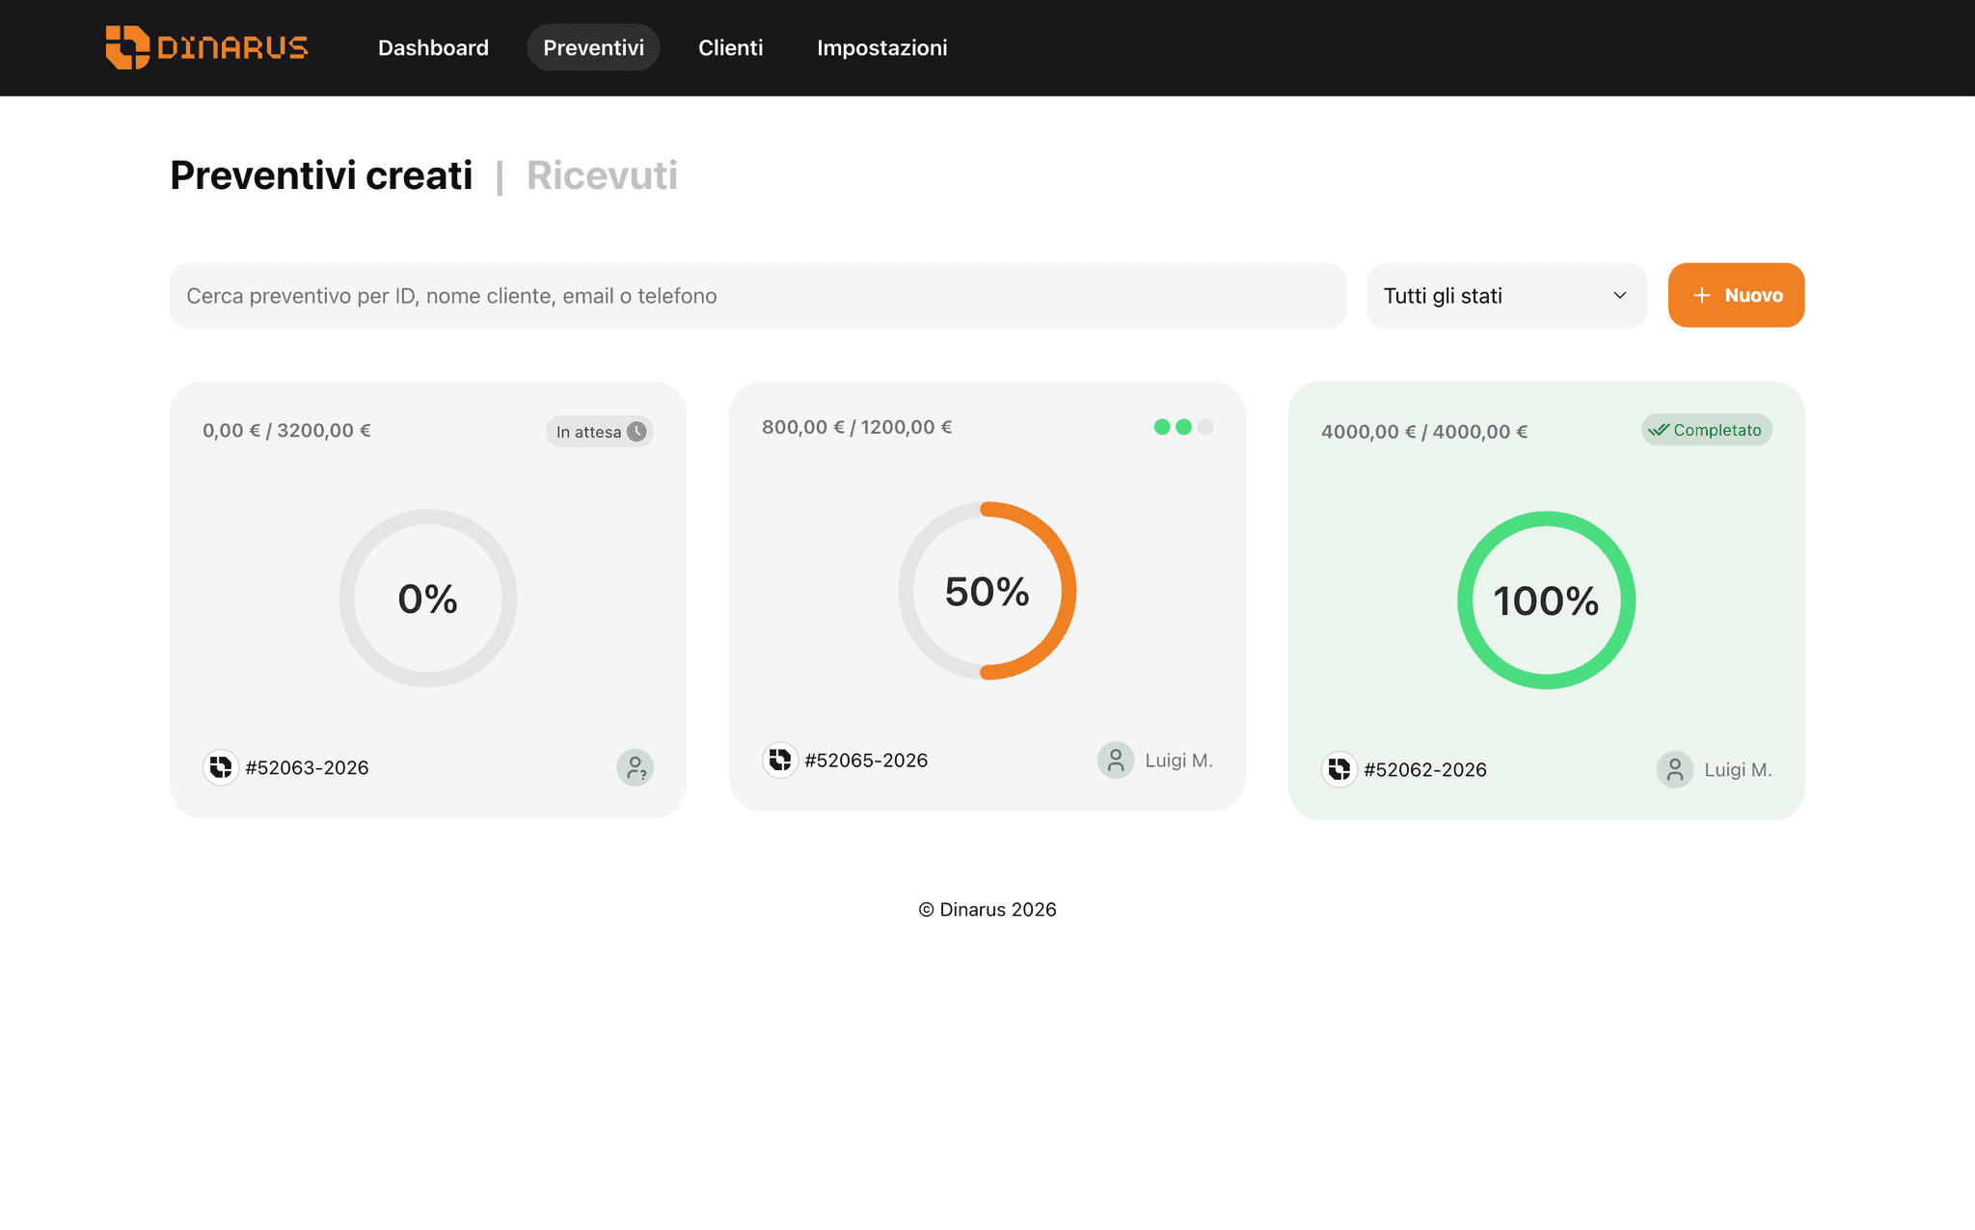The height and width of the screenshot is (1230, 1975).
Task: Click logo icon beside #52062-2026
Action: tap(1339, 769)
